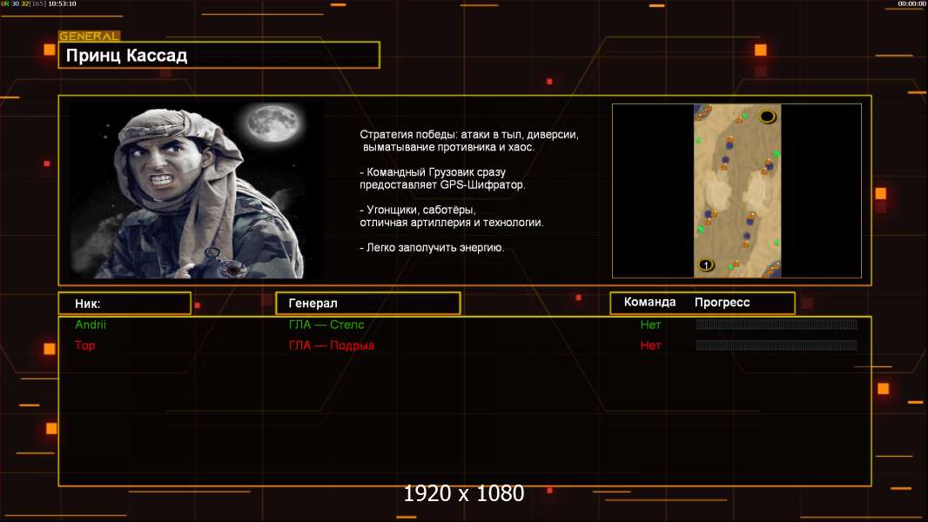928x522 pixels.
Task: Click the Прогресс column label
Action: pos(722,302)
